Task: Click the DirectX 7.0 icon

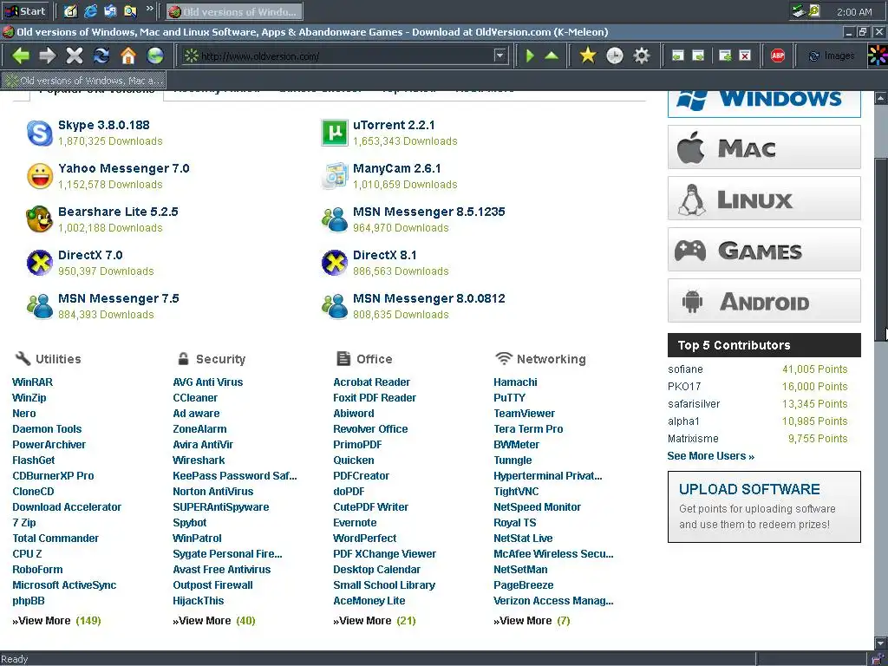Action: 40,263
